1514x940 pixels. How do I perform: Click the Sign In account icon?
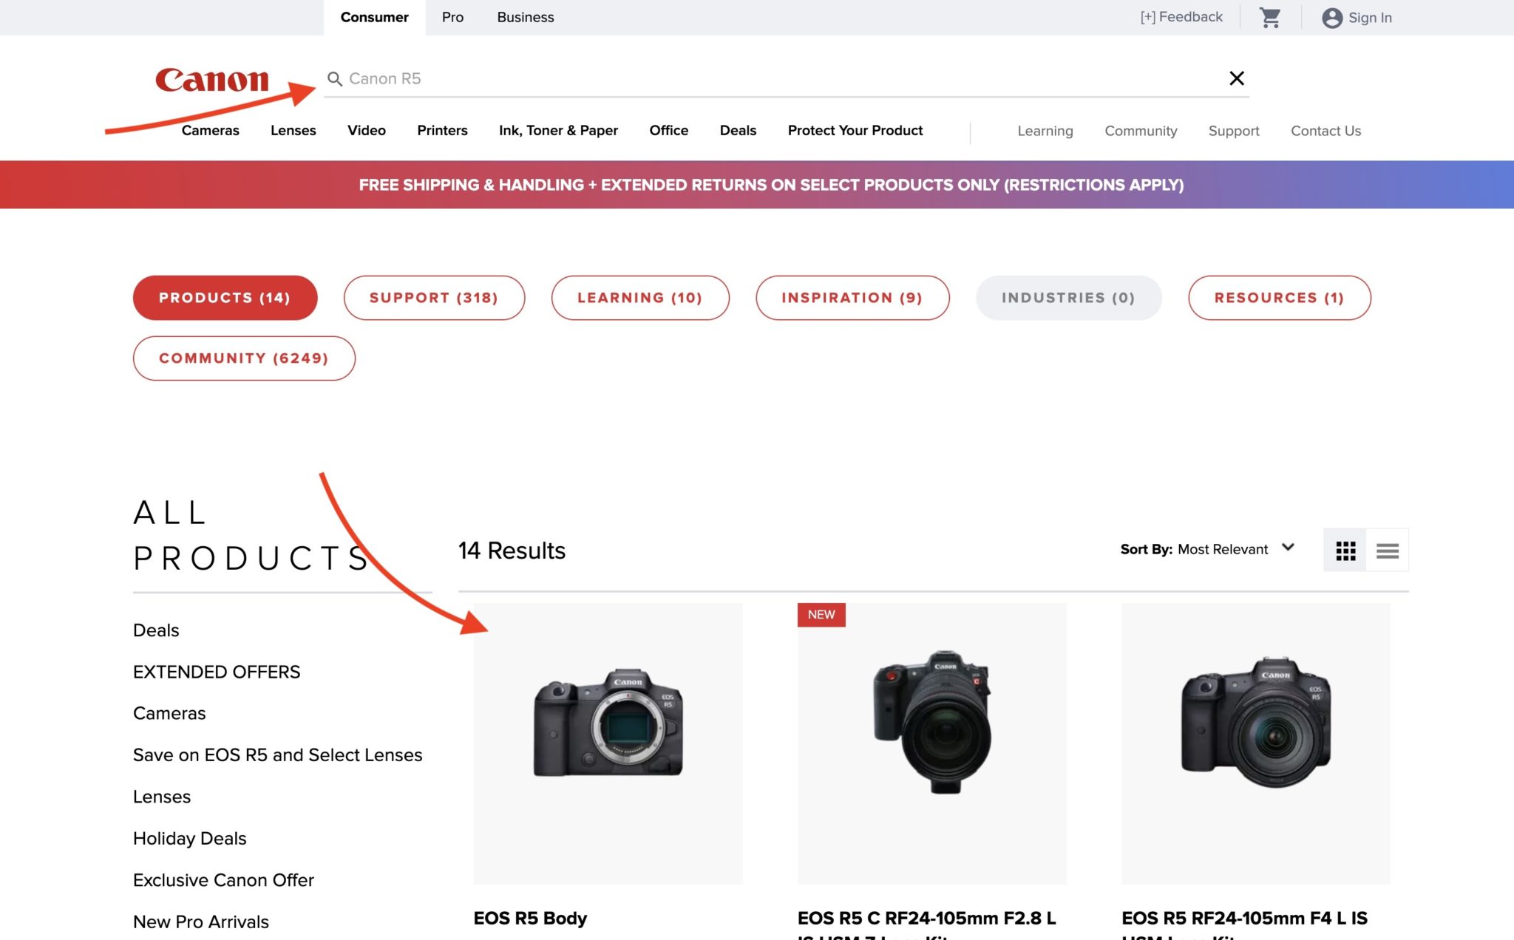tap(1331, 18)
